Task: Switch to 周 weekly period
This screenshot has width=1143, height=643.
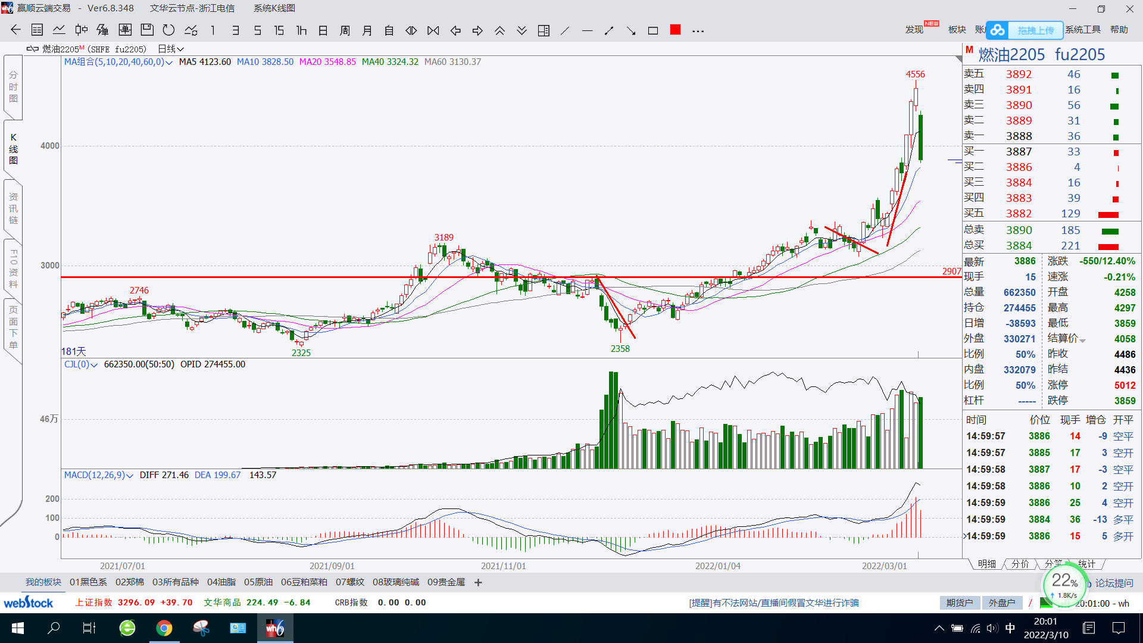Action: click(345, 30)
